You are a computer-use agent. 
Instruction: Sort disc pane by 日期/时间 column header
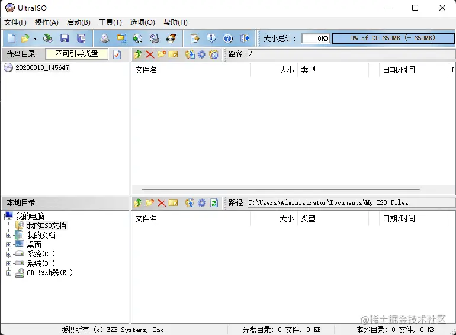point(413,70)
